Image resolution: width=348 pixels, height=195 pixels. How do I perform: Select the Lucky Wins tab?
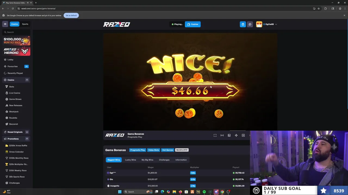(x=130, y=160)
